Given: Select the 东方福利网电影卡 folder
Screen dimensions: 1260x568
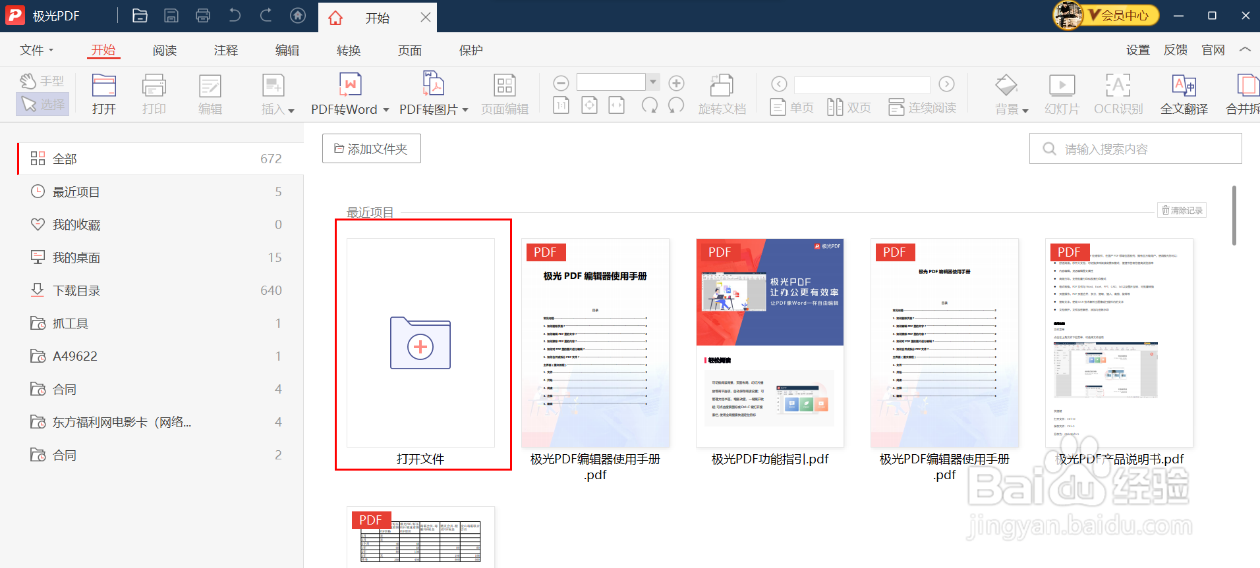Looking at the screenshot, I should pyautogui.click(x=159, y=422).
